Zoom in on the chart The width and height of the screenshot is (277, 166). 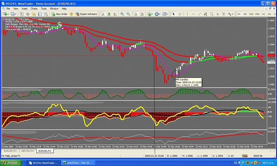122,14
